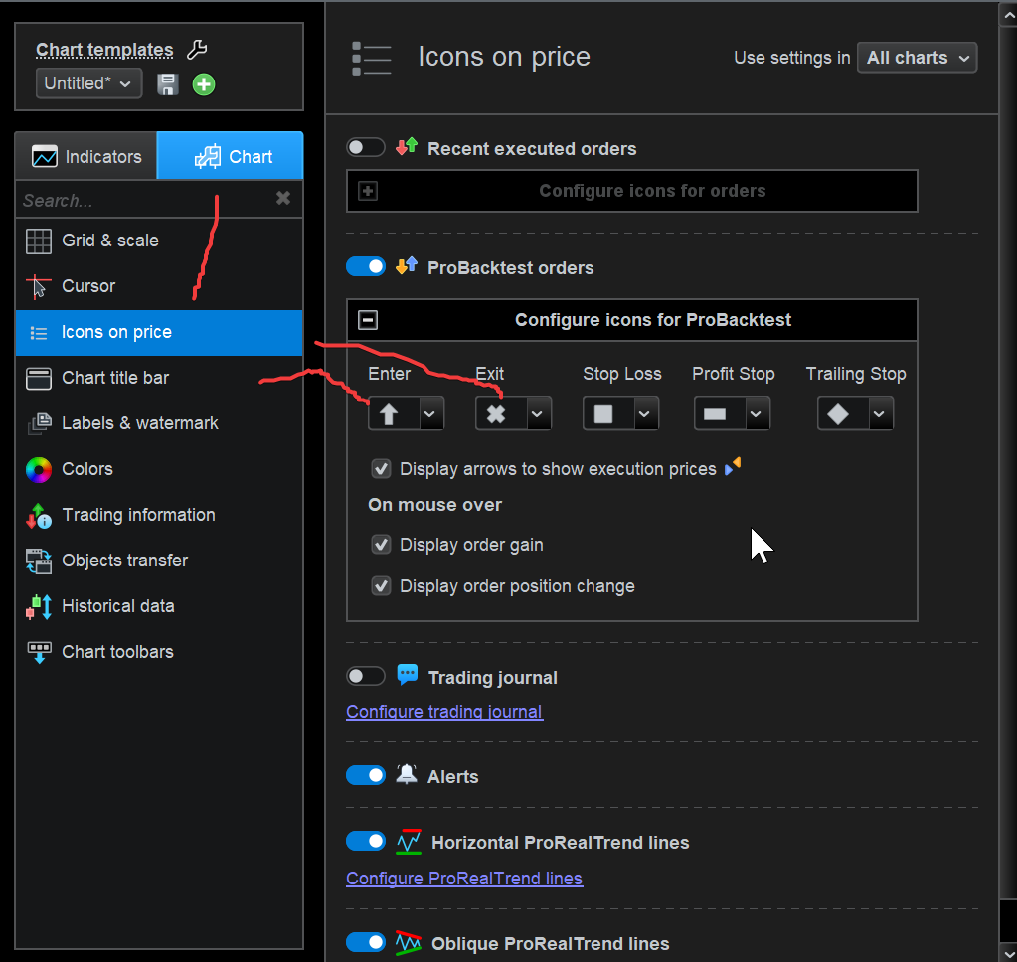Click the scrollbar up arrow
The height and width of the screenshot is (962, 1017).
pyautogui.click(x=1008, y=14)
